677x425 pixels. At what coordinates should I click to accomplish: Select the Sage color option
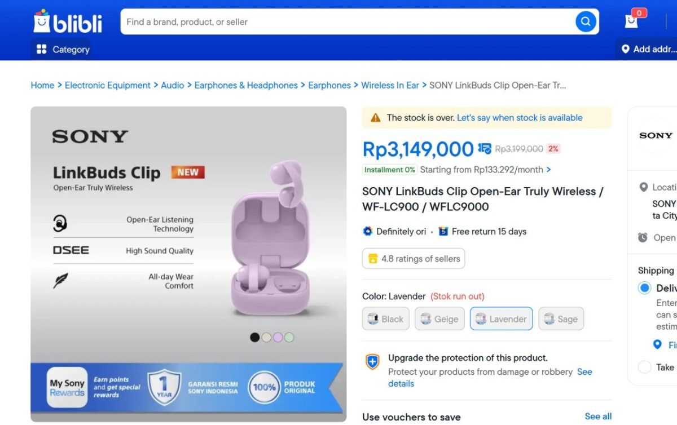[561, 318]
